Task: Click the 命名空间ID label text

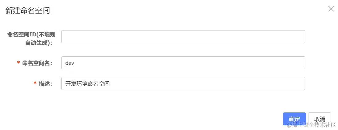Action: click(x=22, y=35)
